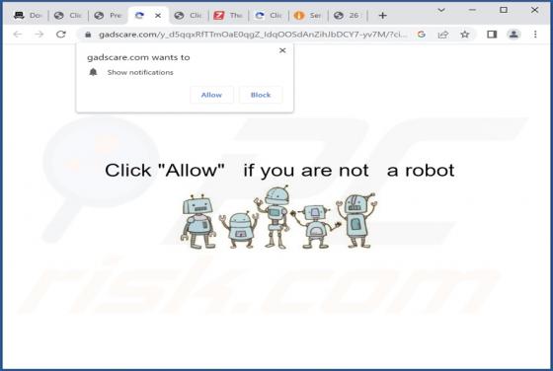This screenshot has height=371, width=553.
Task: Click the Allow notifications button
Action: coord(211,95)
